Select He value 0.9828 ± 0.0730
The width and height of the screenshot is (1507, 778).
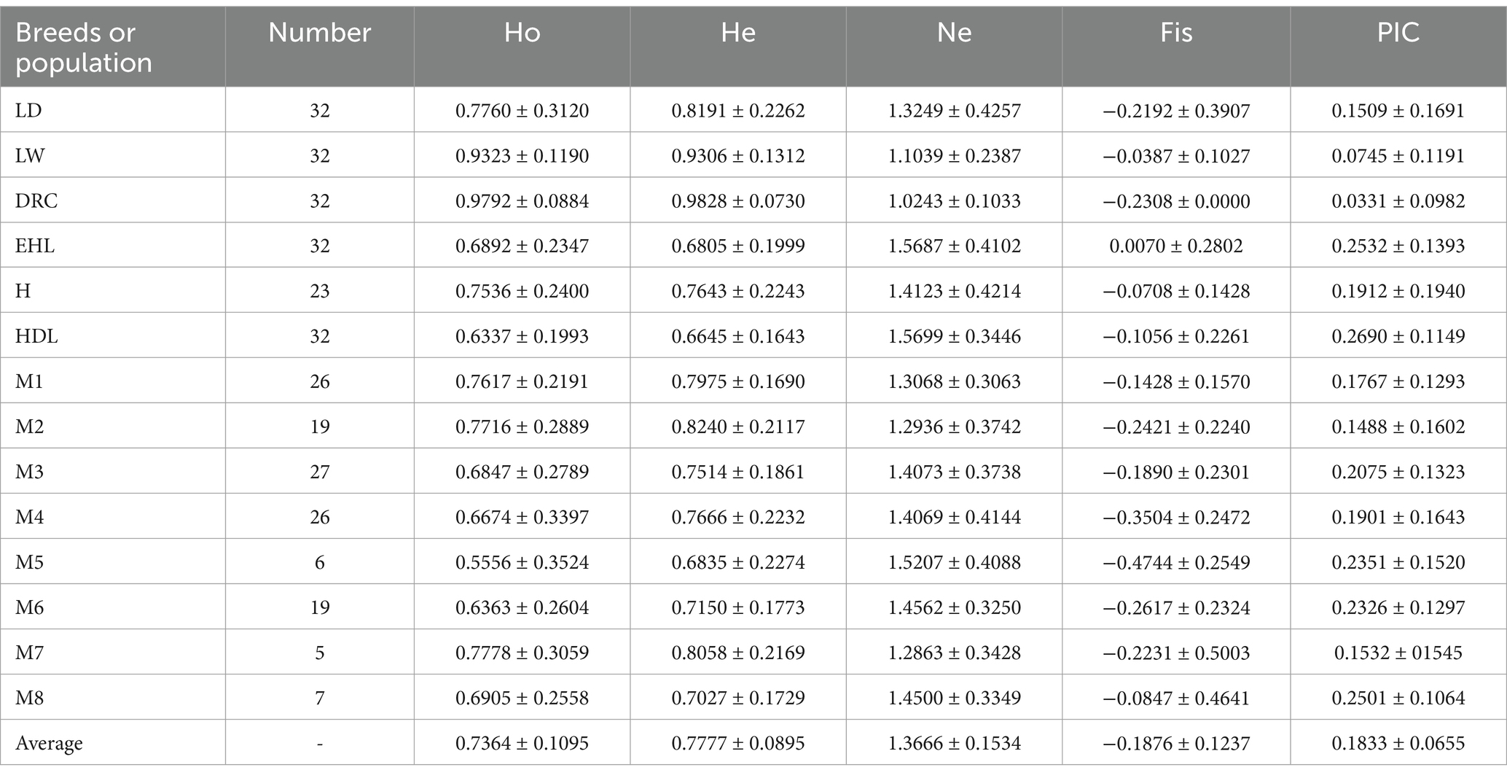click(x=738, y=201)
